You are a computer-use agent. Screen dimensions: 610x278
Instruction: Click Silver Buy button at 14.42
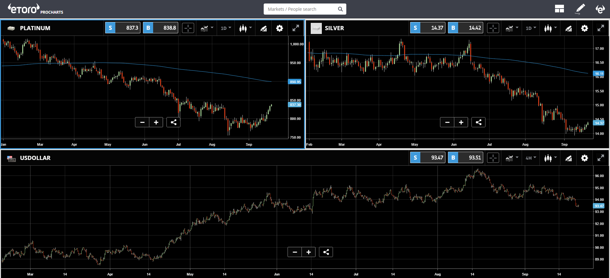point(465,28)
